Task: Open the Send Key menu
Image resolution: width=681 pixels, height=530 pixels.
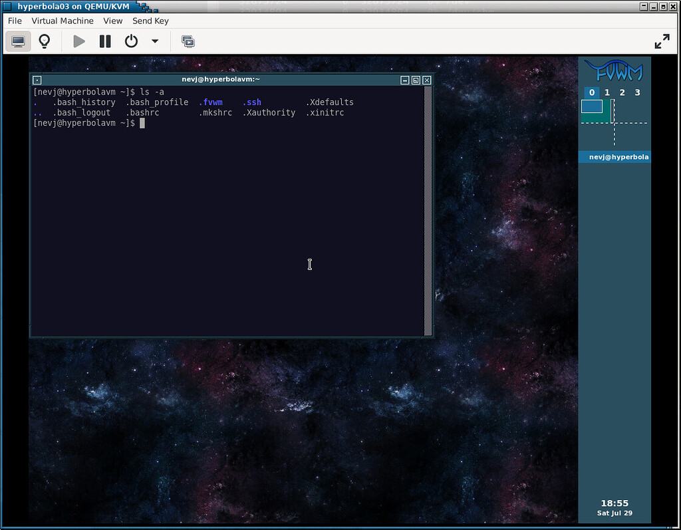Action: (x=150, y=21)
